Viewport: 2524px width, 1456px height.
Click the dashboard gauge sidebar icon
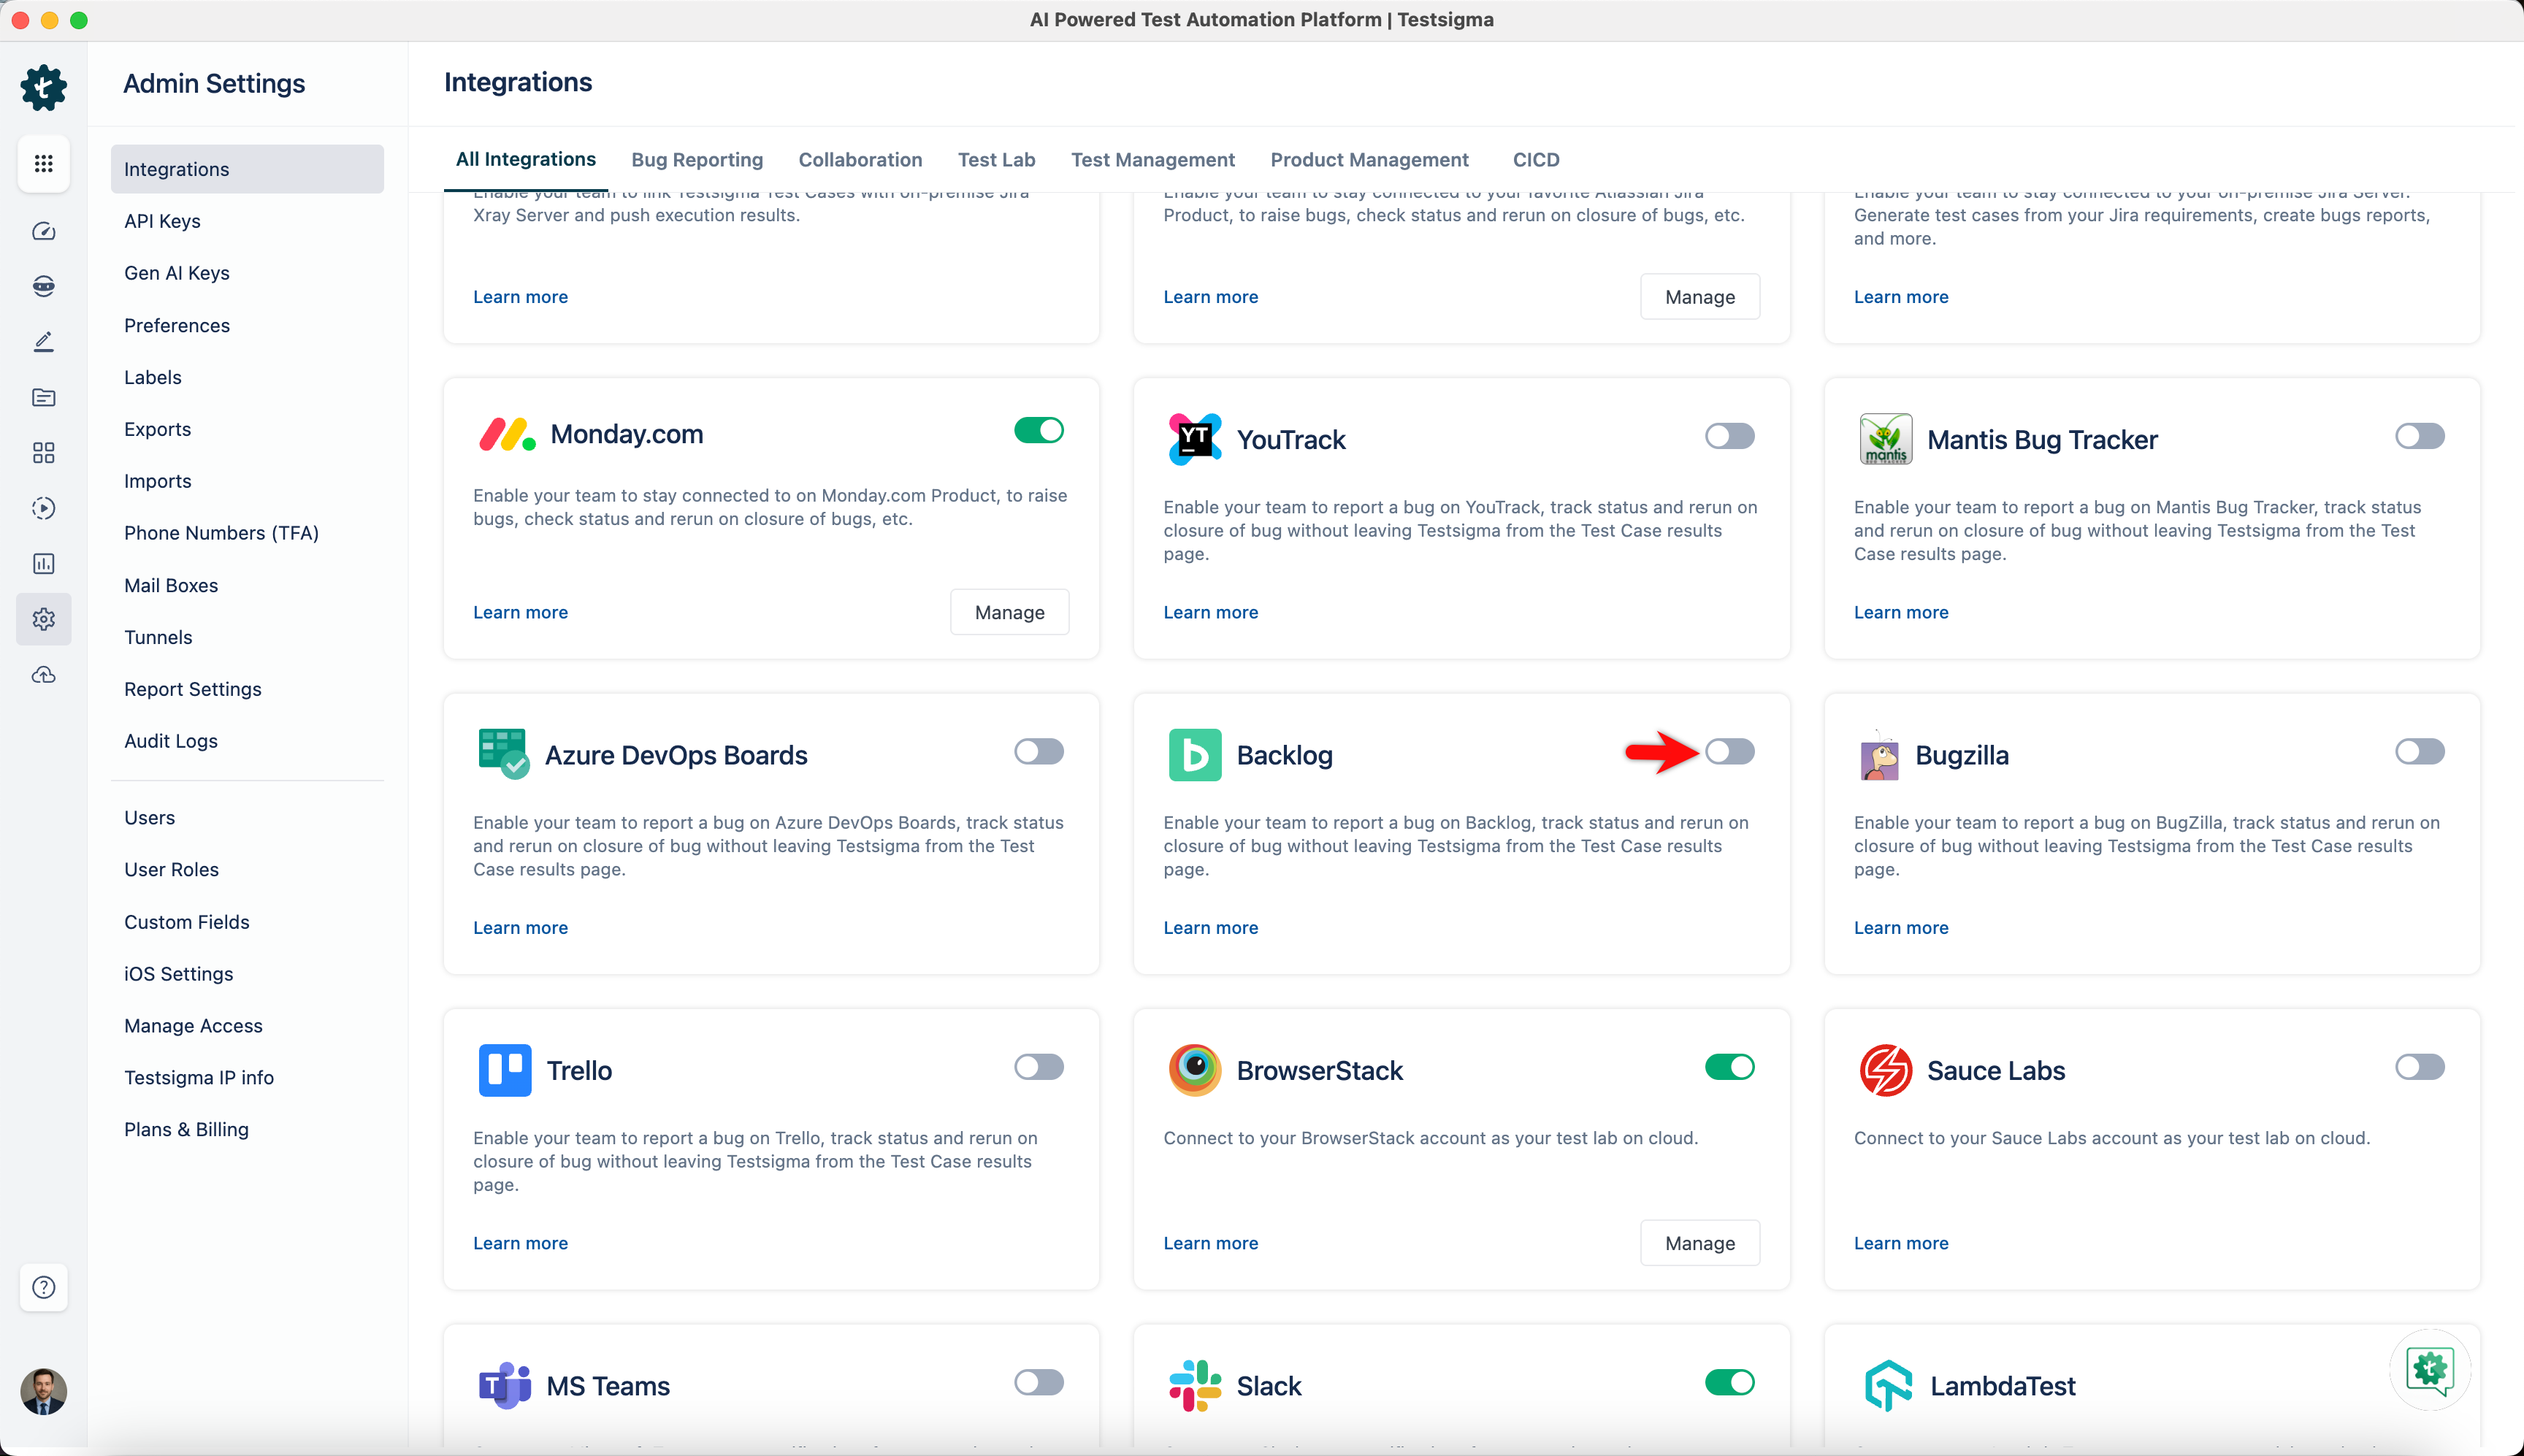point(43,232)
